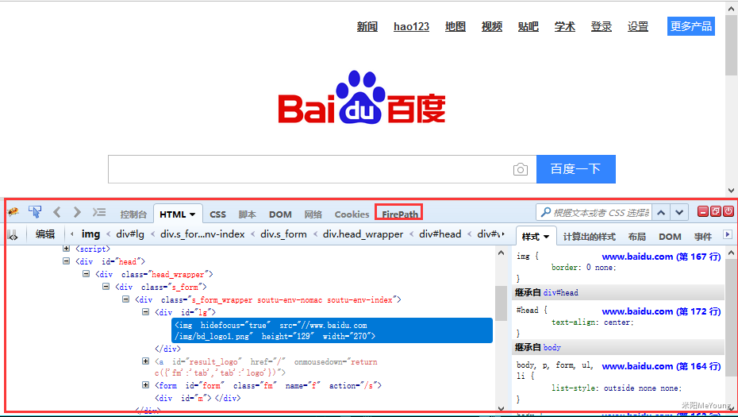Open the HTML tab dropdown arrow
Image resolution: width=738 pixels, height=417 pixels.
click(x=193, y=214)
